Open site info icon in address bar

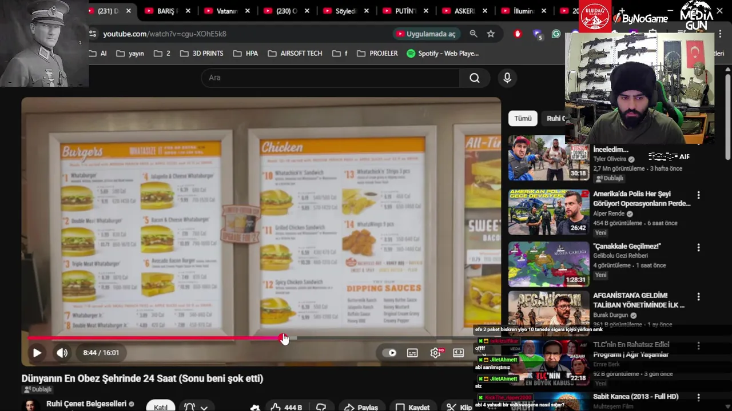[x=93, y=34]
